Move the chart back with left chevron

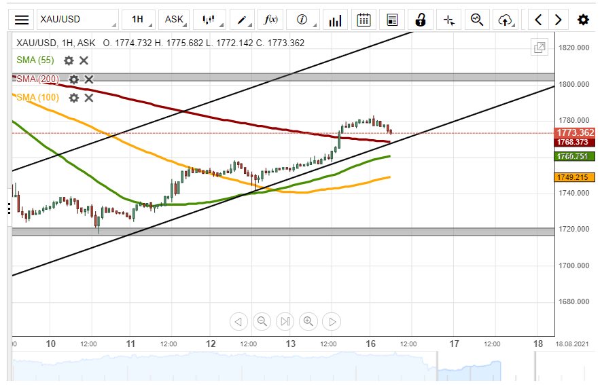(538, 20)
